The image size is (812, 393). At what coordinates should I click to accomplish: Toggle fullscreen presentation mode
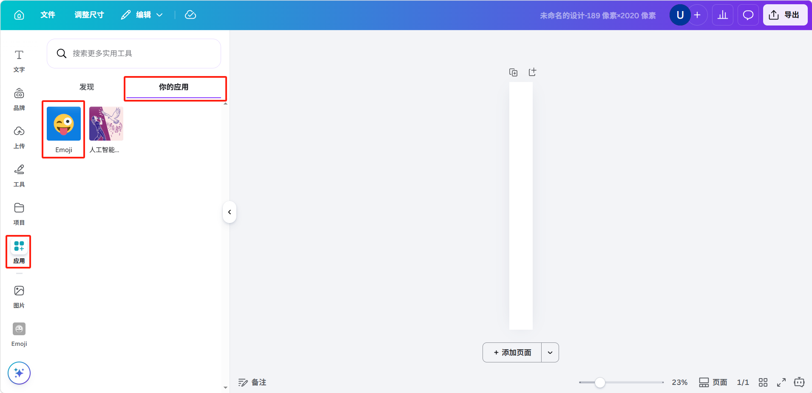click(x=781, y=382)
